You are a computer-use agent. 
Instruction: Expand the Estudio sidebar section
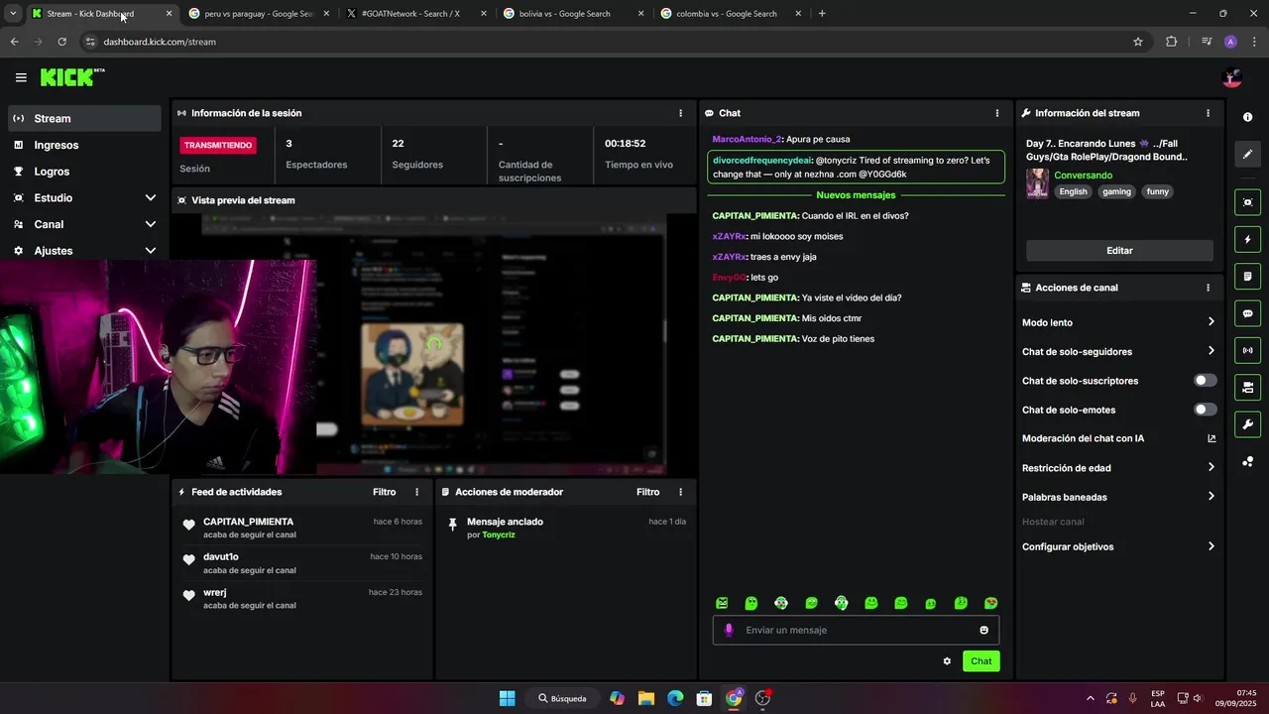(85, 198)
